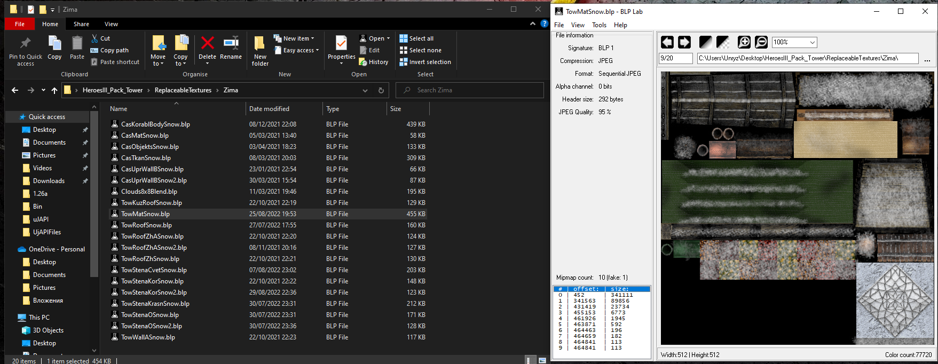938x364 pixels.
Task: Expand address bar history dropdown
Action: tap(365, 90)
